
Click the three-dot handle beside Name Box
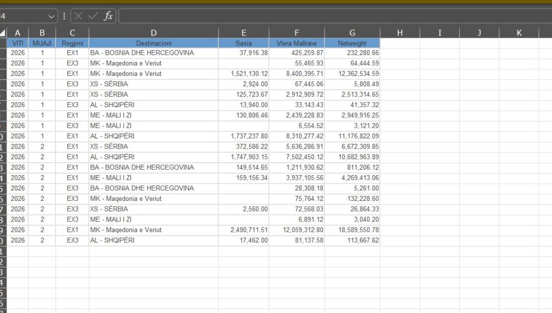[64, 16]
